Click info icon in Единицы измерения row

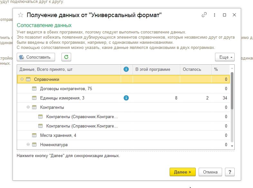coord(126,98)
